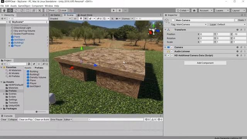The height and width of the screenshot is (139, 247).
Task: Start Play mode
Action: 113,10
